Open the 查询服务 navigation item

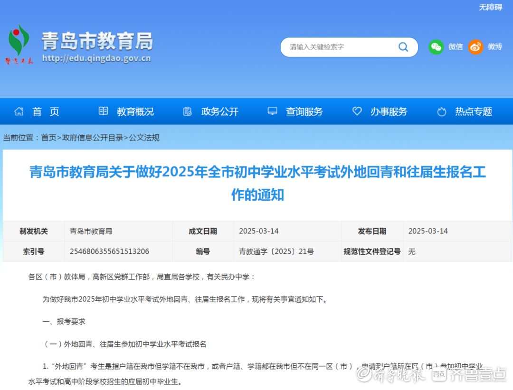pos(304,111)
